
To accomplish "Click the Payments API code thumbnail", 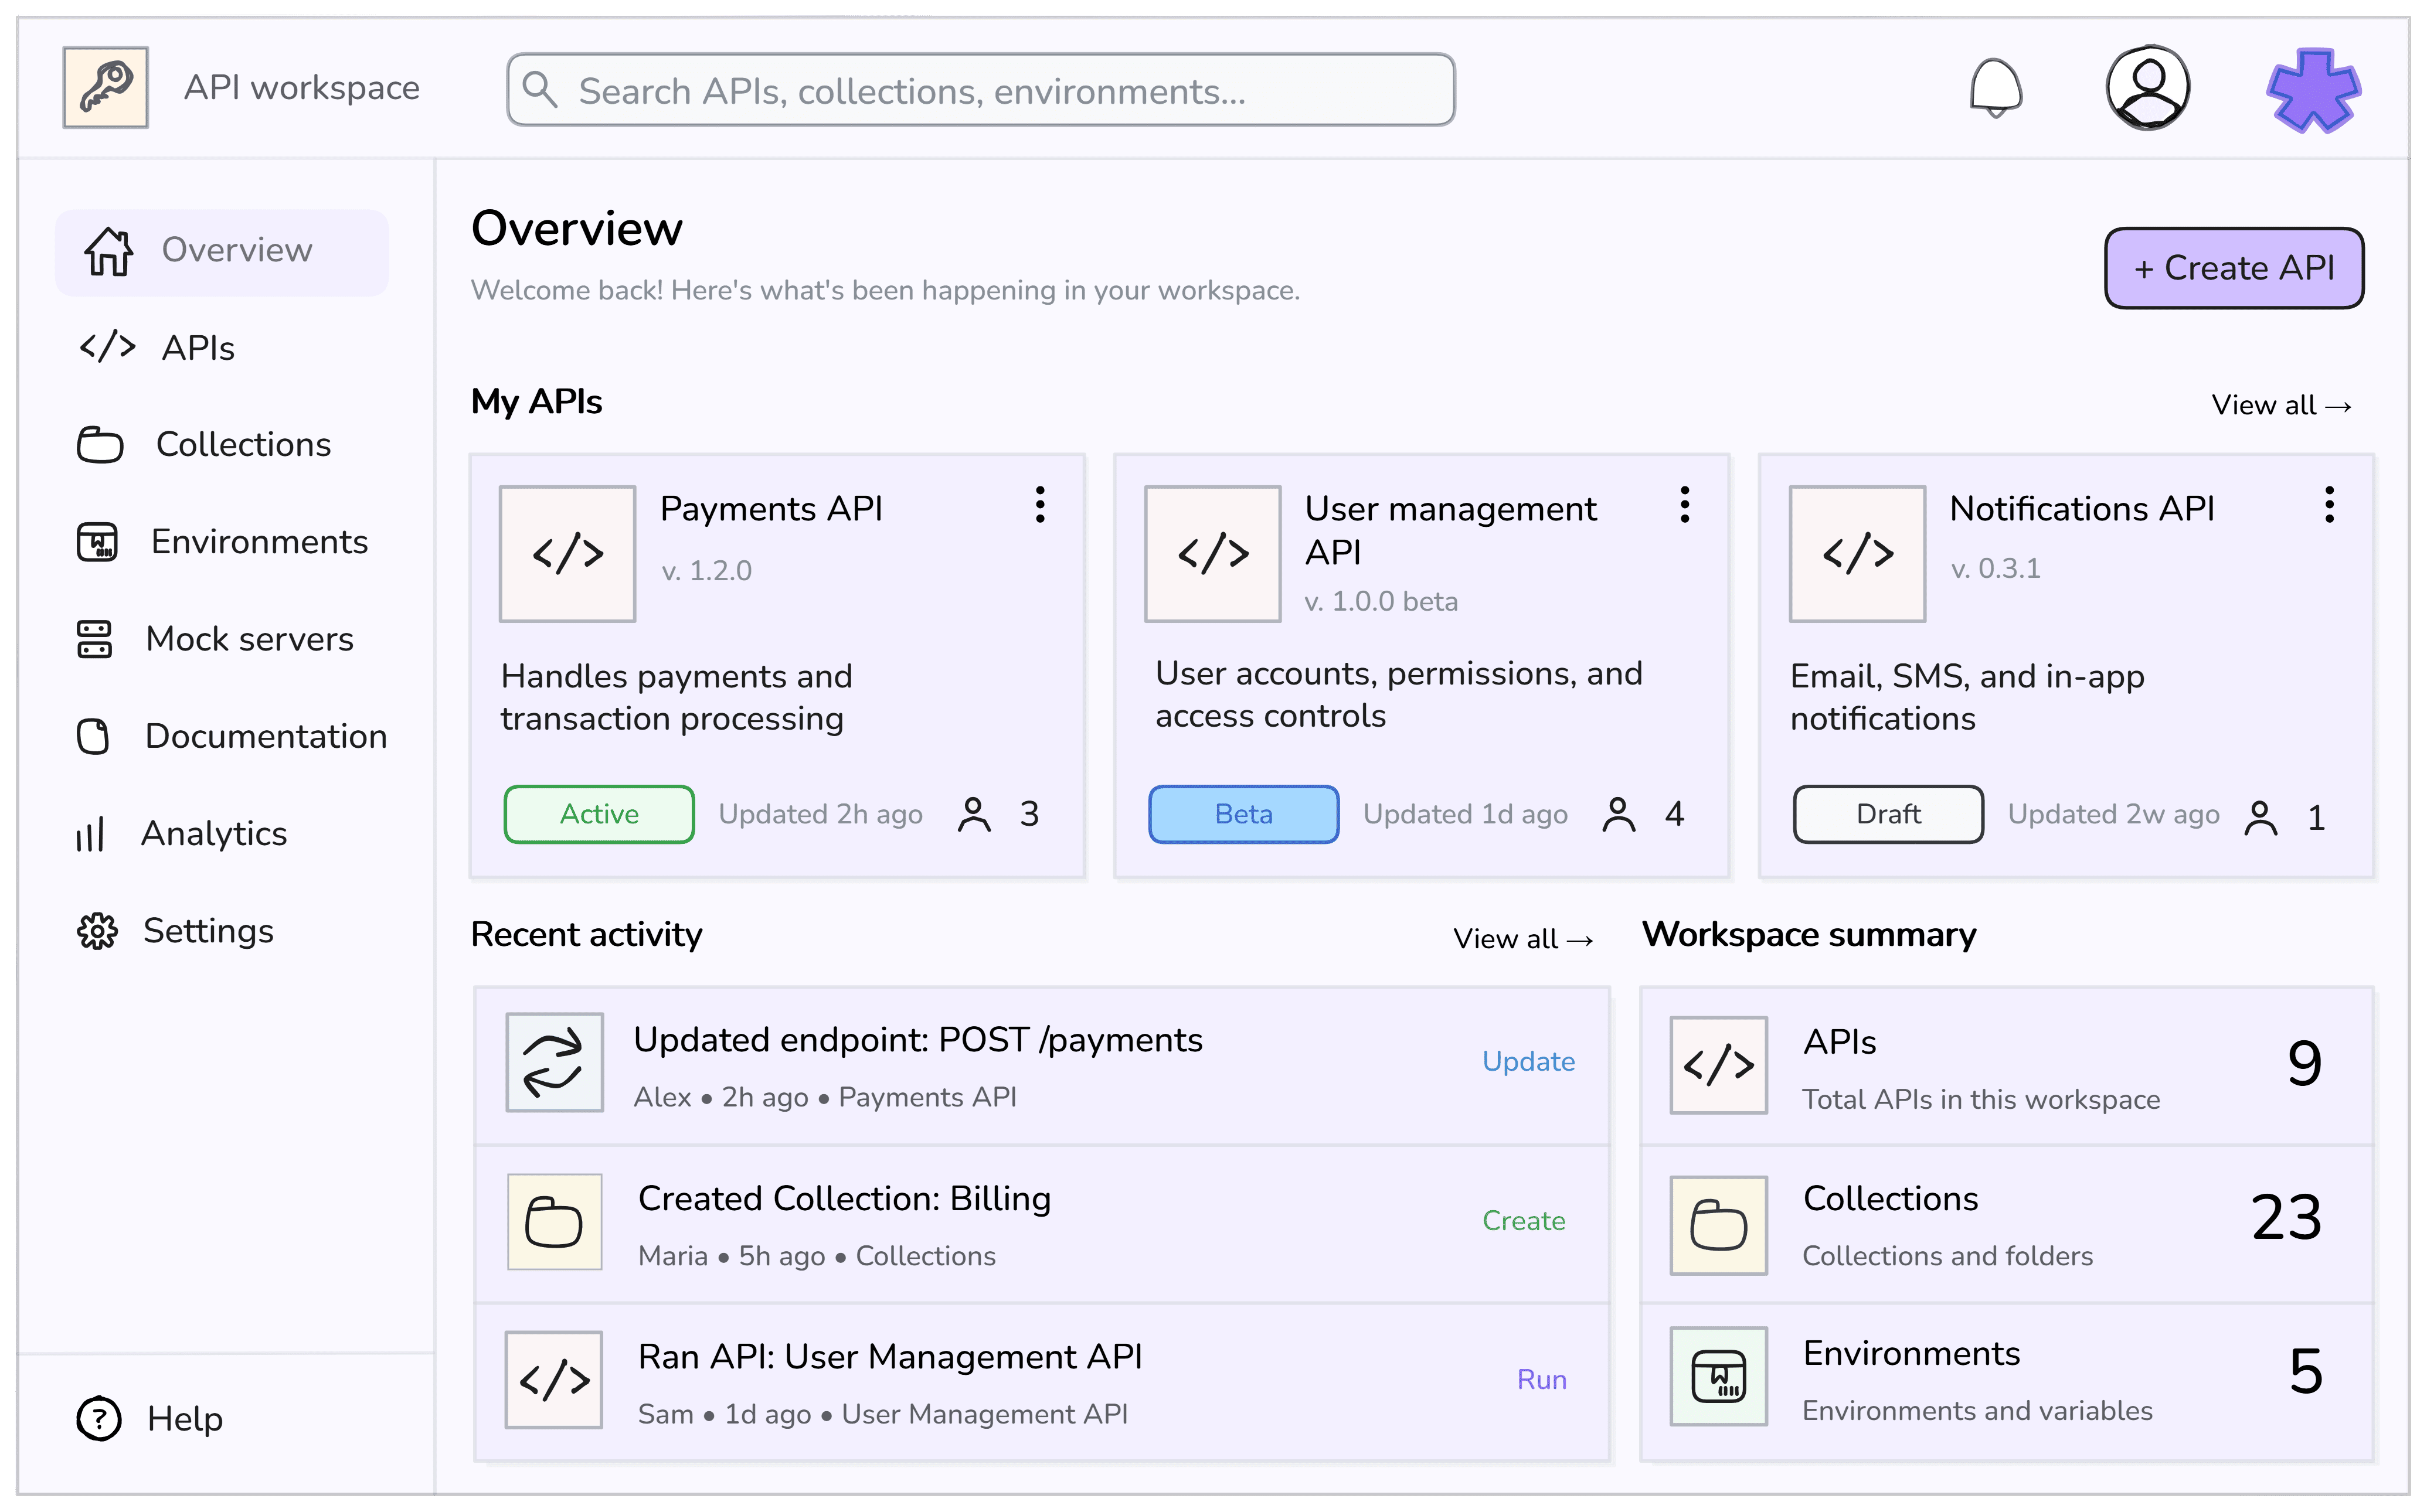I will 567,554.
